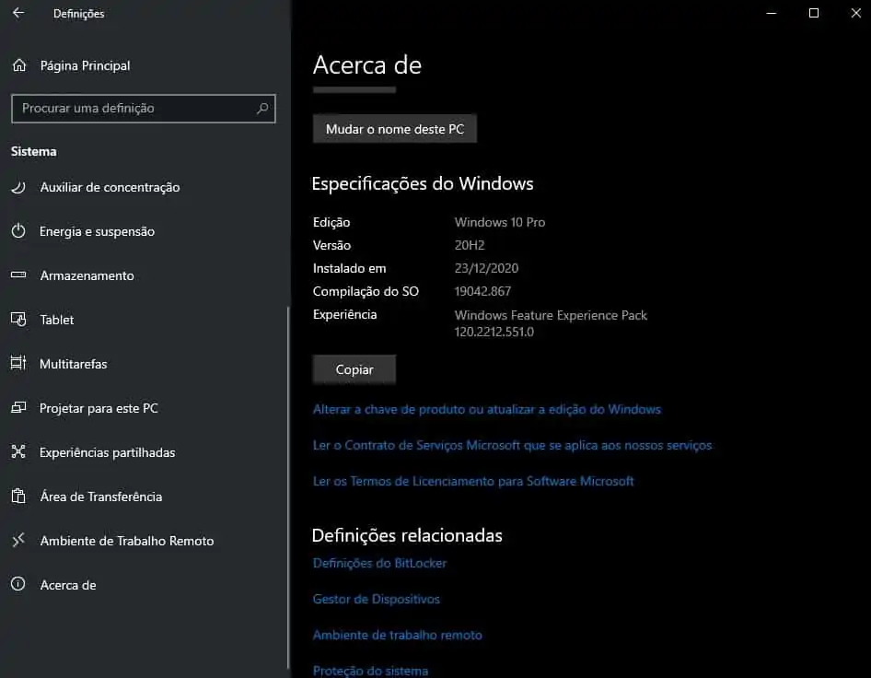This screenshot has height=678, width=871.
Task: Click the Projetar para este PC icon
Action: (18, 408)
